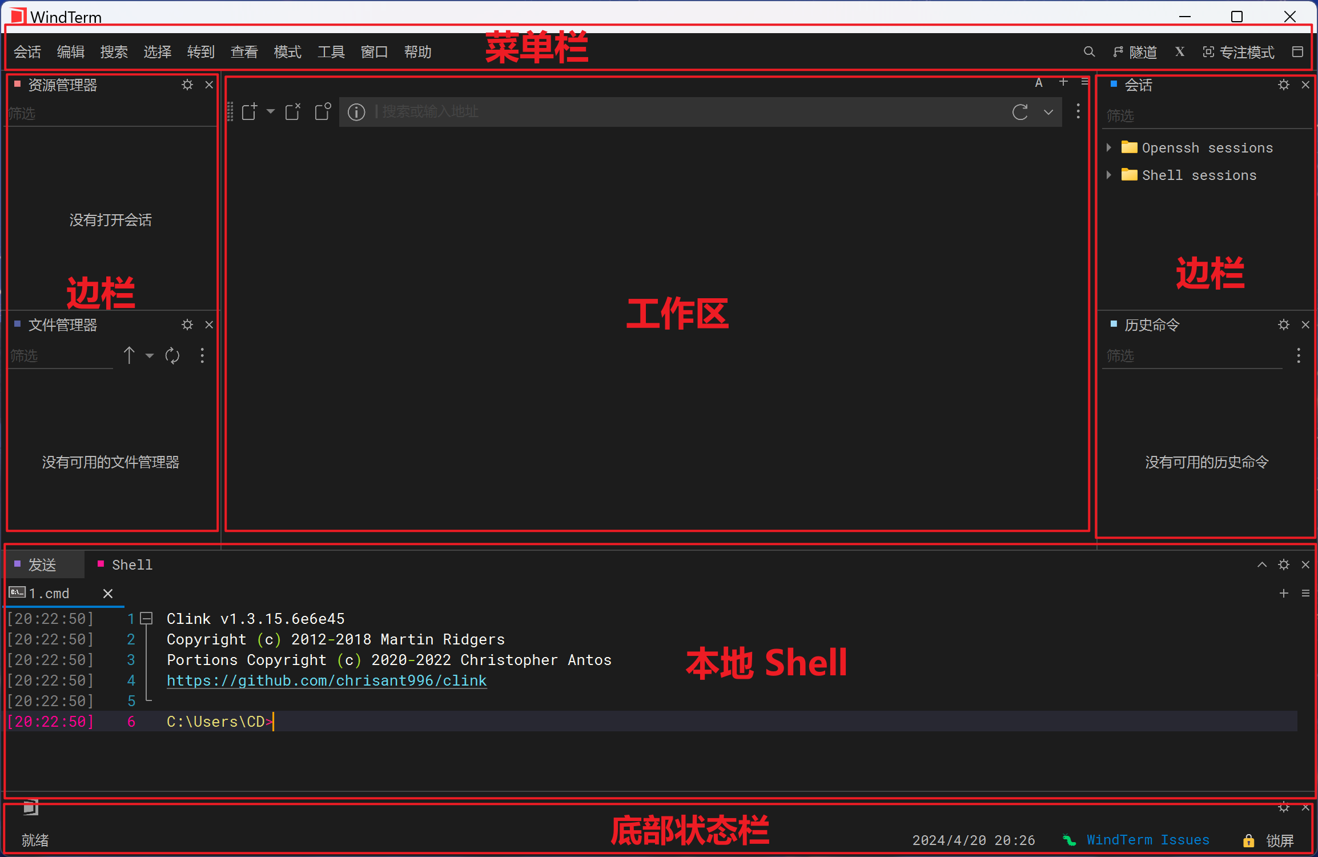The height and width of the screenshot is (857, 1318).
Task: Toggle 专注模式 focus mode
Action: click(1238, 53)
